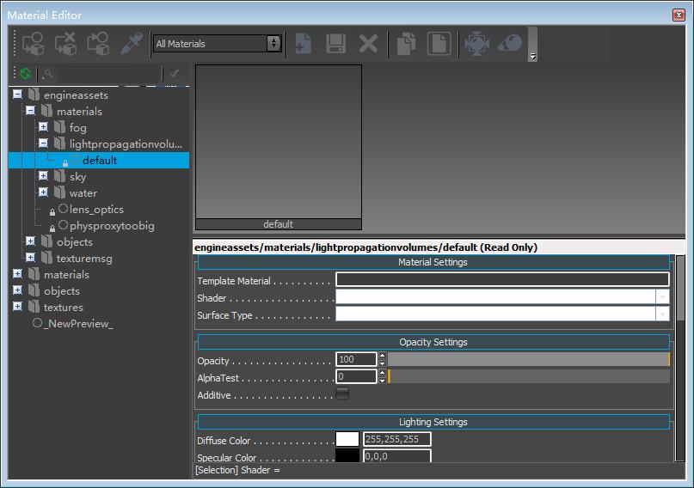Click the Save material floppy disk icon
694x488 pixels.
335,43
